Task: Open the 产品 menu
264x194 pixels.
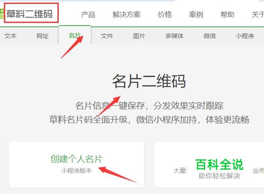Action: [x=88, y=15]
